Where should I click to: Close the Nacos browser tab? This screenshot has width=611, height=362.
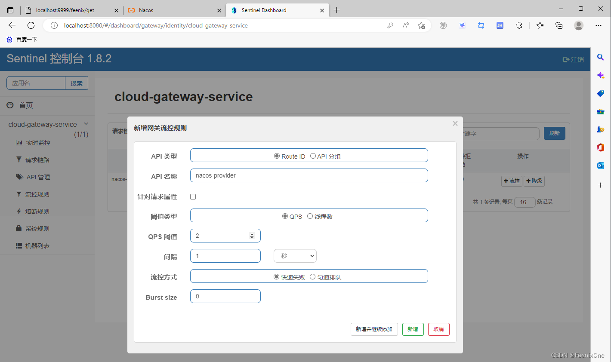tap(219, 10)
